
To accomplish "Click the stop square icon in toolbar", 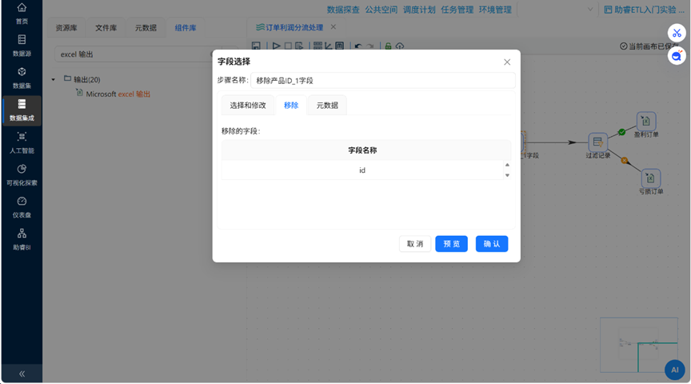I will (x=288, y=46).
